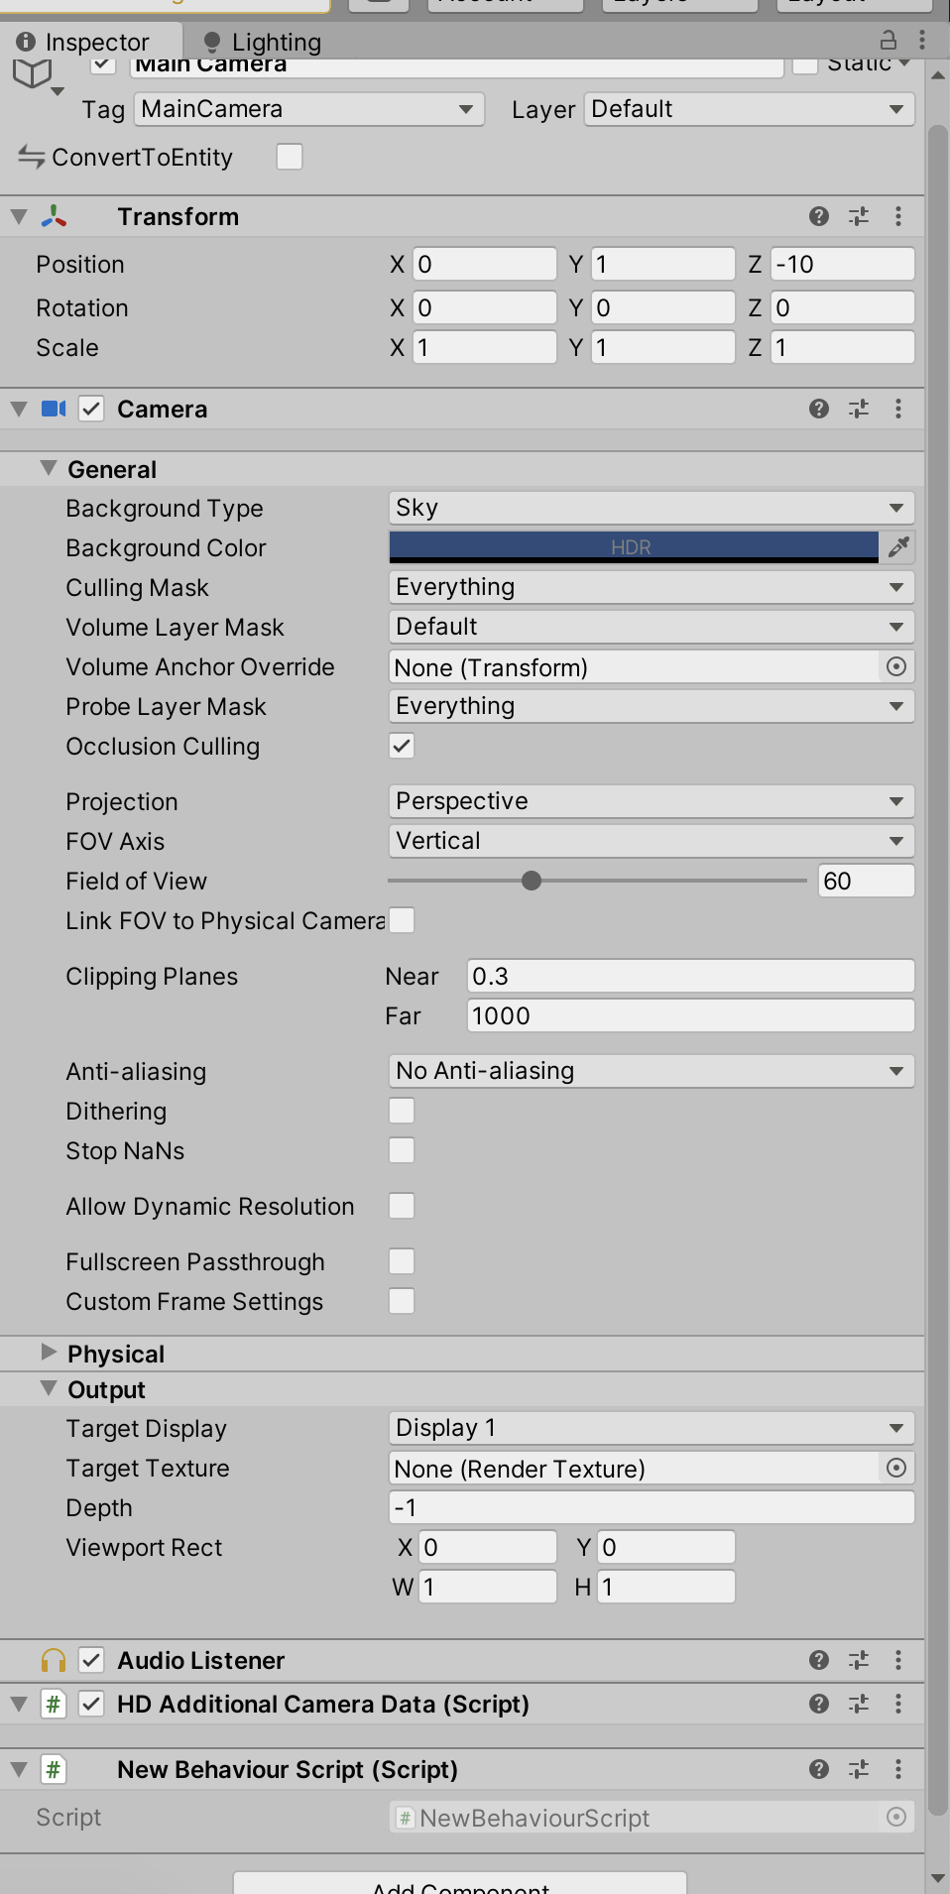Open Target Texture object picker
The height and width of the screenshot is (1894, 950).
[x=896, y=1468]
